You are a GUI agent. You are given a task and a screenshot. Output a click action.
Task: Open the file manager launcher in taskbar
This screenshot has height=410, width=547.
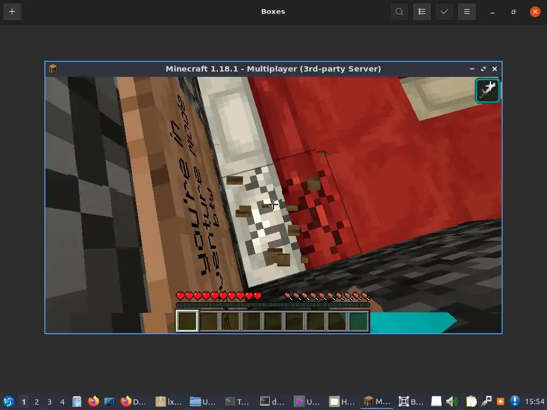pos(77,401)
